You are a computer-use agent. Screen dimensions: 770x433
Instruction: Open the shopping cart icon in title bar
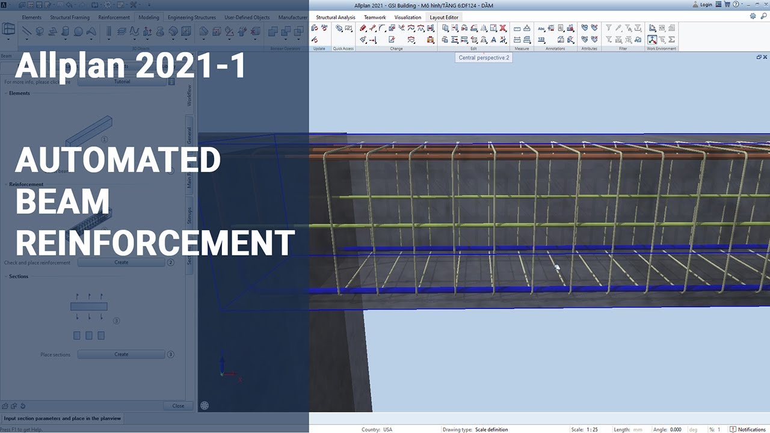point(727,4)
